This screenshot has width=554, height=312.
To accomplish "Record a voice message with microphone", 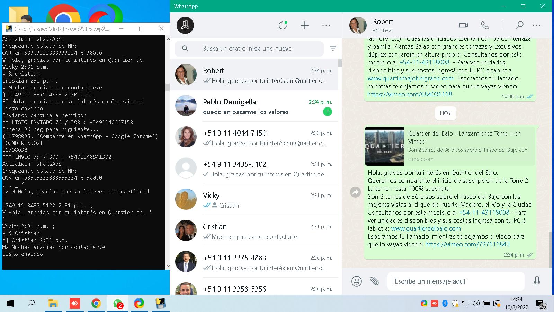I will coord(537,281).
